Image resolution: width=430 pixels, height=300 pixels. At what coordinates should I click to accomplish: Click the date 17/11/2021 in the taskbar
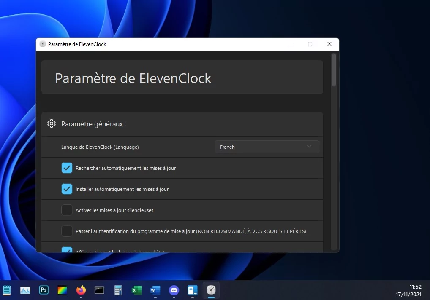pos(408,295)
